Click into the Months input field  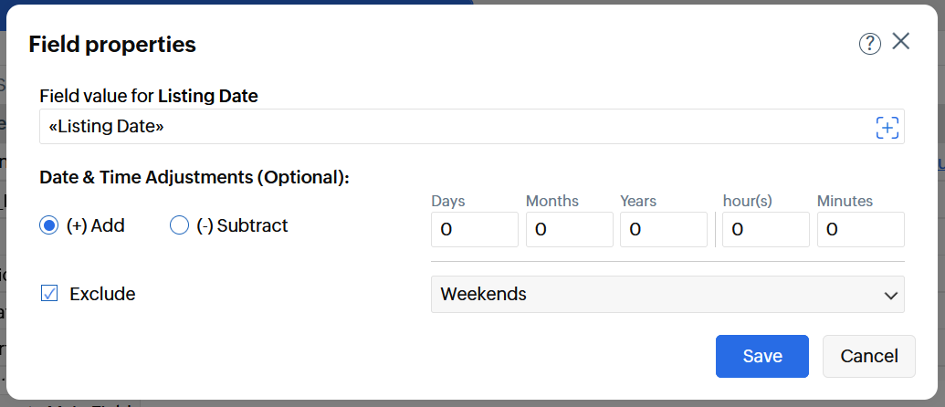pyautogui.click(x=569, y=230)
